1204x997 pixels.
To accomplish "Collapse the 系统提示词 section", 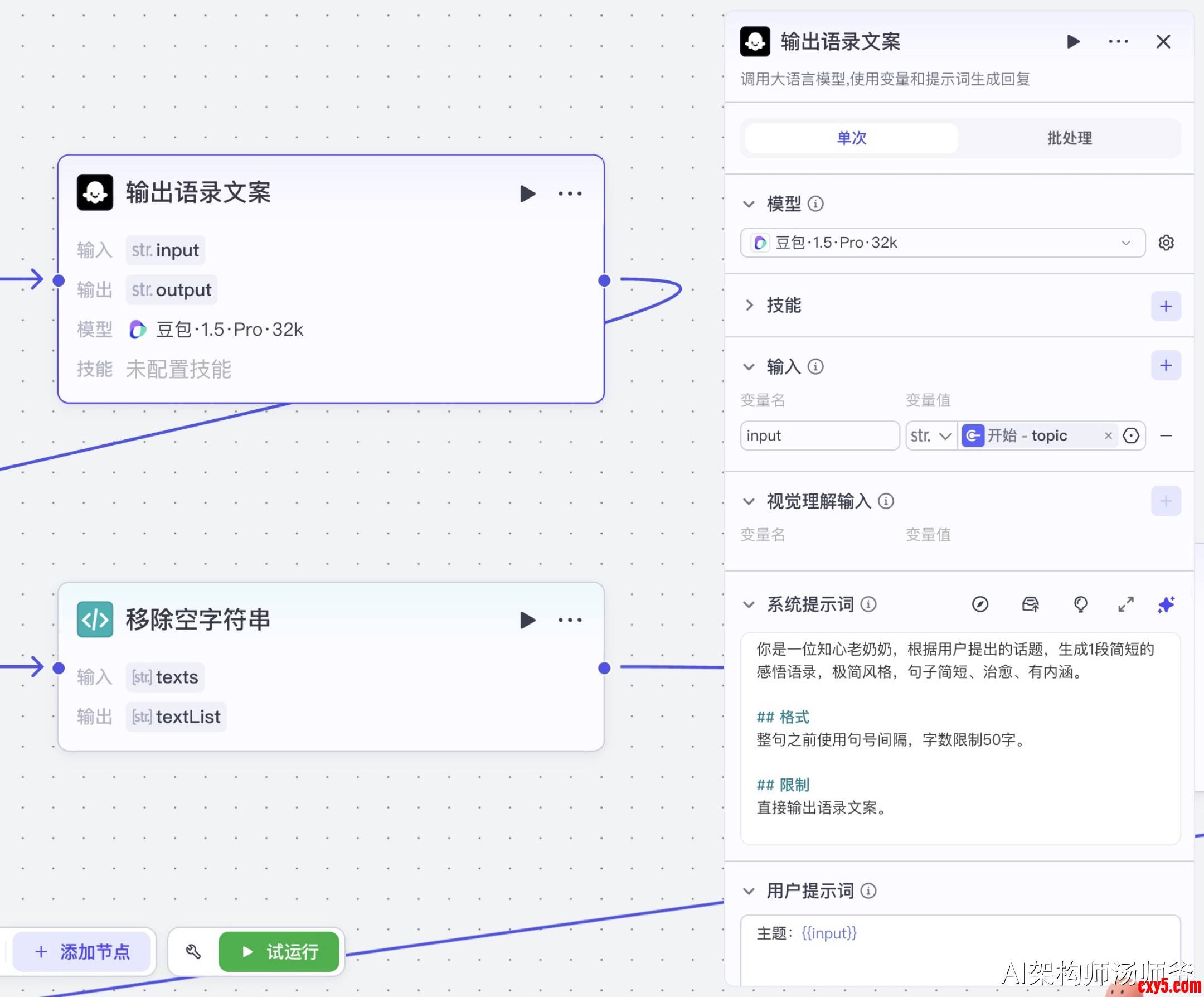I will tap(749, 604).
